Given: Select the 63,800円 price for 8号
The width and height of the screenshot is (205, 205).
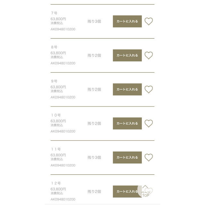Looking at the screenshot, I should coord(58,53).
